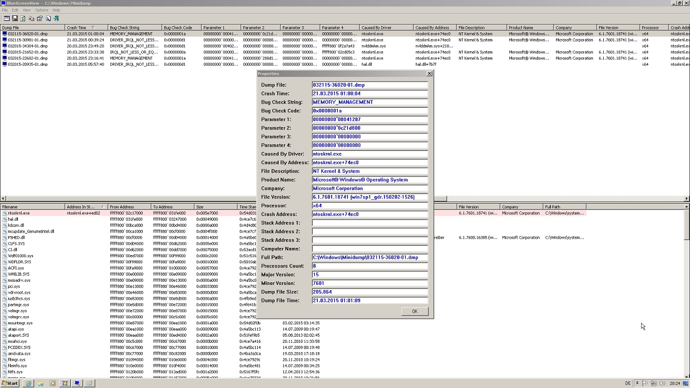The width and height of the screenshot is (690, 388).
Task: Open the Options menu
Action: point(41,10)
